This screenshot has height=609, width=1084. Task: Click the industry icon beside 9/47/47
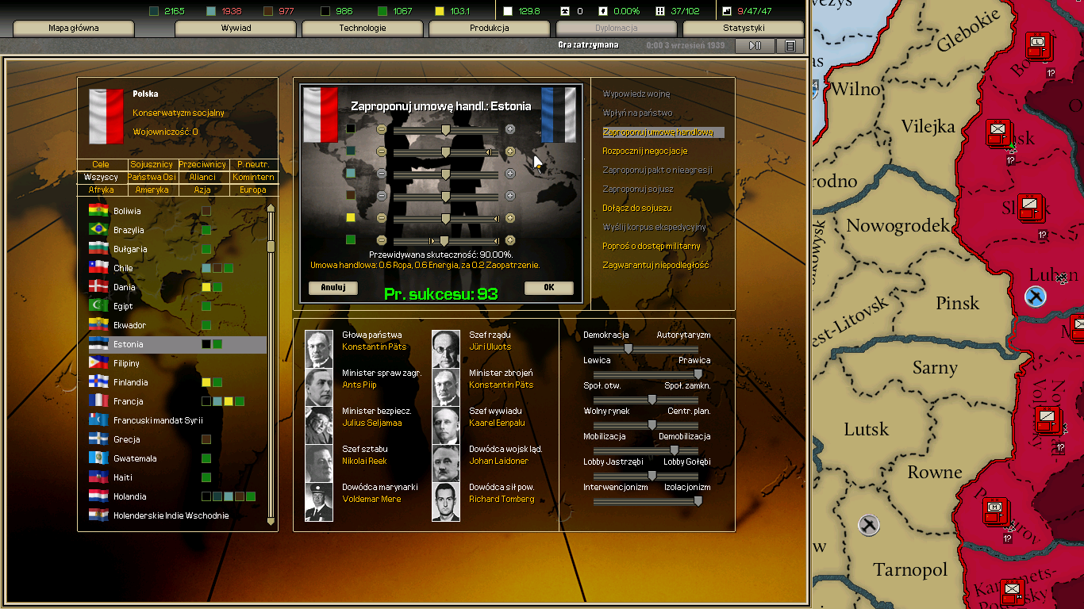point(726,11)
